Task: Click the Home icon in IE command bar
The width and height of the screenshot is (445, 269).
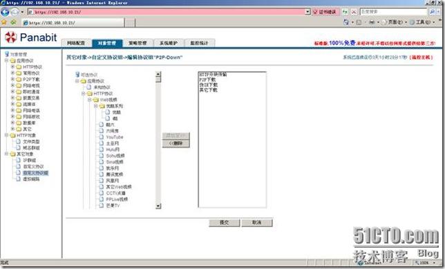Action: tap(346, 22)
